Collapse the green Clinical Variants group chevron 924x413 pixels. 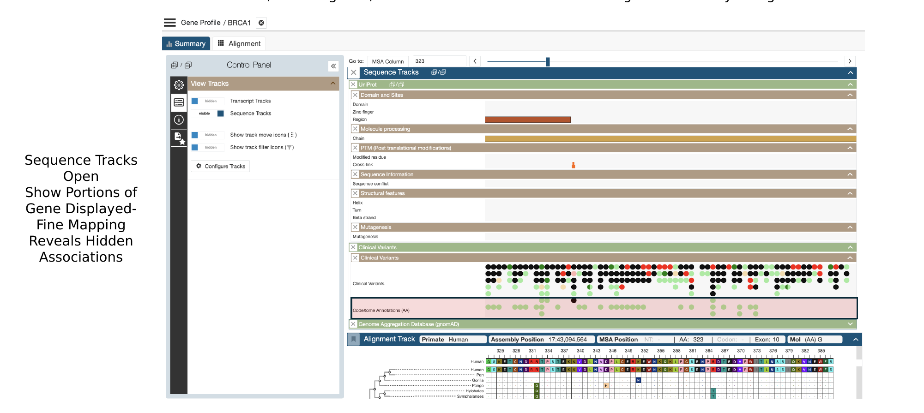coord(850,247)
